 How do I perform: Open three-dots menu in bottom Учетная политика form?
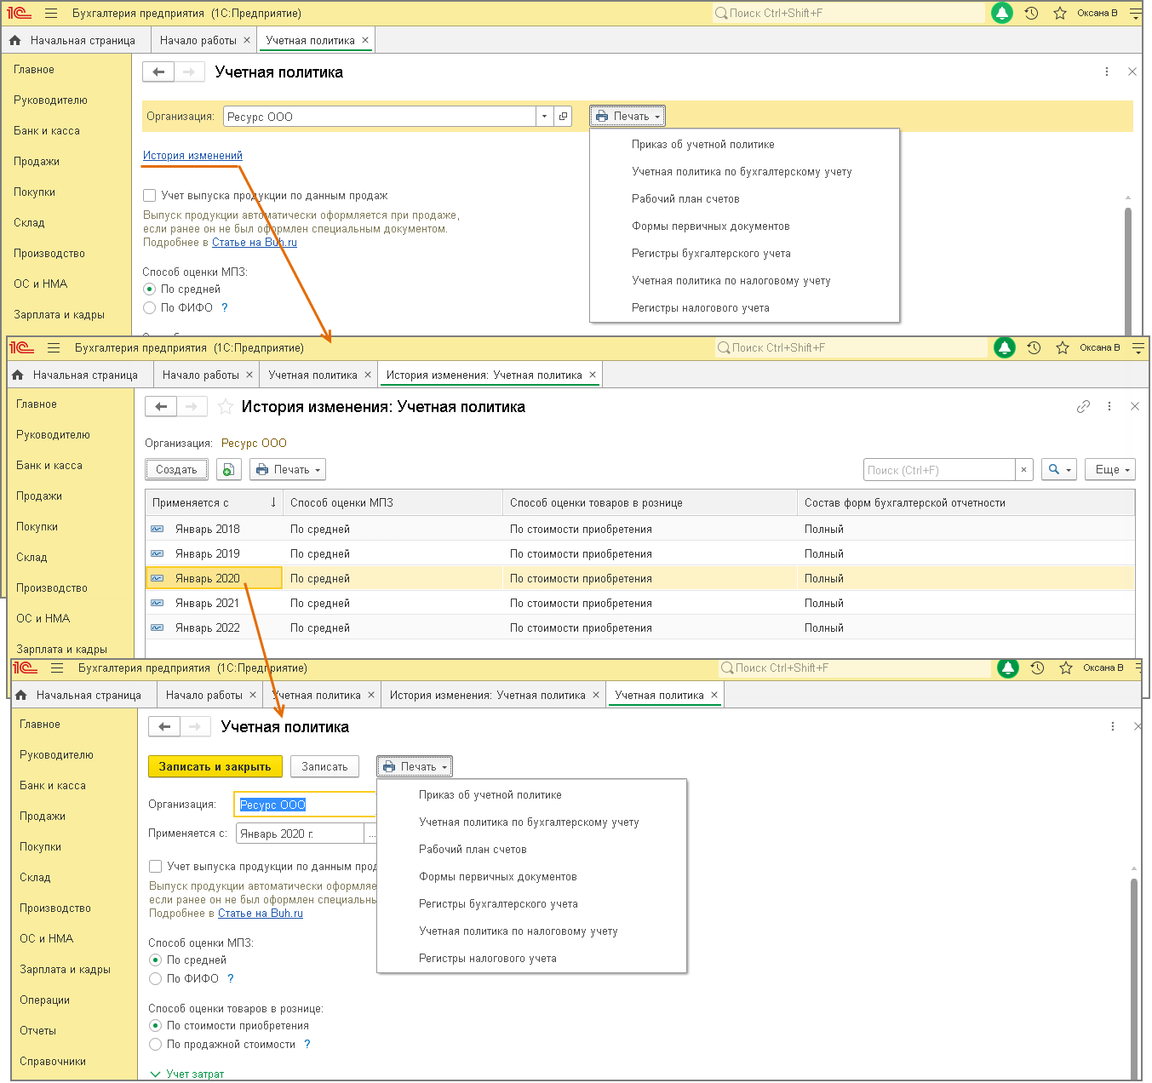coord(1113,727)
